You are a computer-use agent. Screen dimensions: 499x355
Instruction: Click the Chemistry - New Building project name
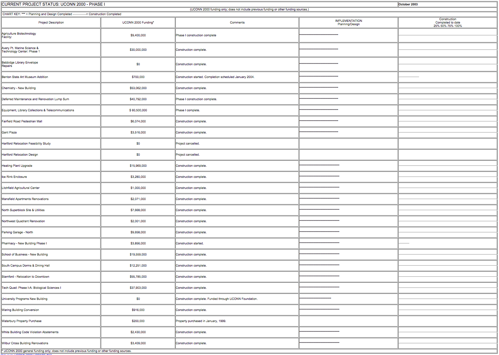19,88
